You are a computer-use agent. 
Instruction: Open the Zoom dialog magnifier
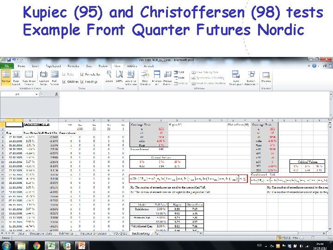pyautogui.click(x=109, y=76)
